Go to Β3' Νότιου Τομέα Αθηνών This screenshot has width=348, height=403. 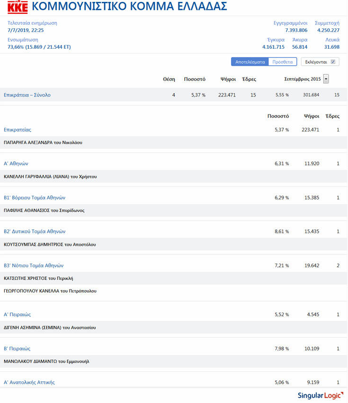click(34, 266)
